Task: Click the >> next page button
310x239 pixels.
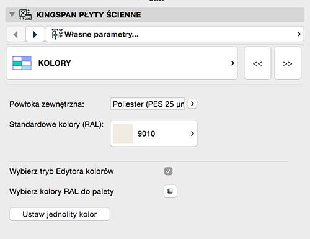Action: 288,63
